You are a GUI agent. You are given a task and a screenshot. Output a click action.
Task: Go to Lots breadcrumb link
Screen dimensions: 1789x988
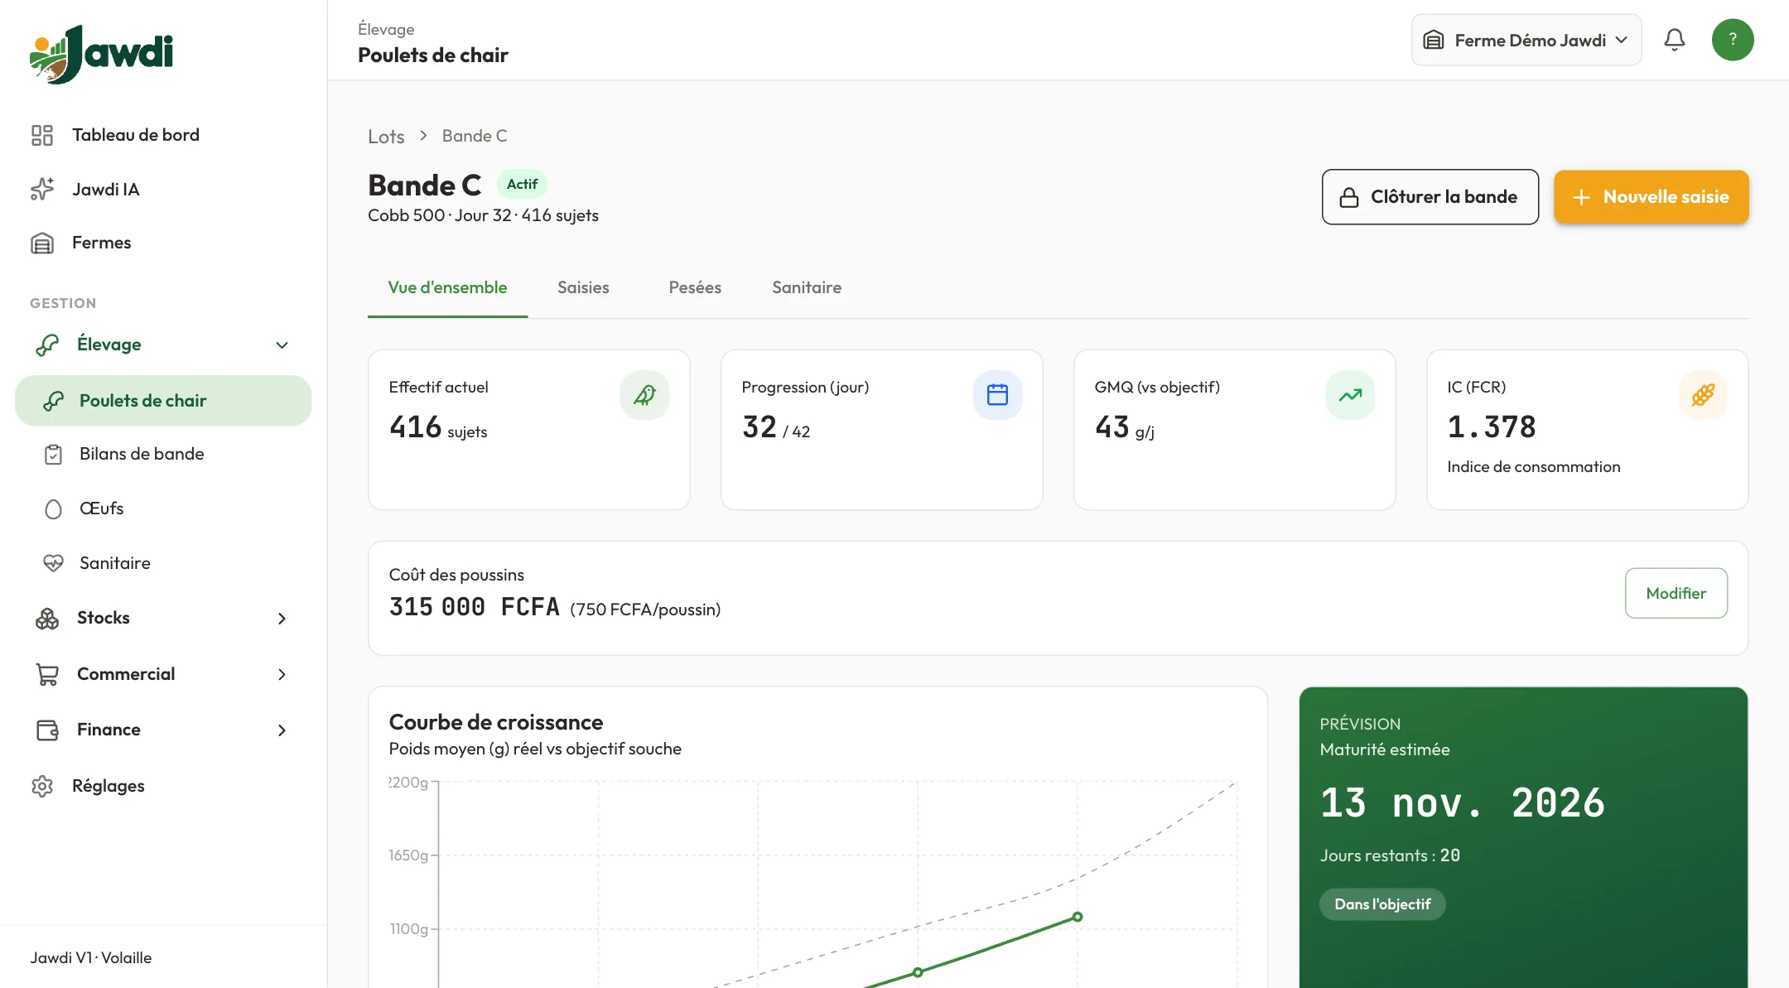click(x=386, y=137)
